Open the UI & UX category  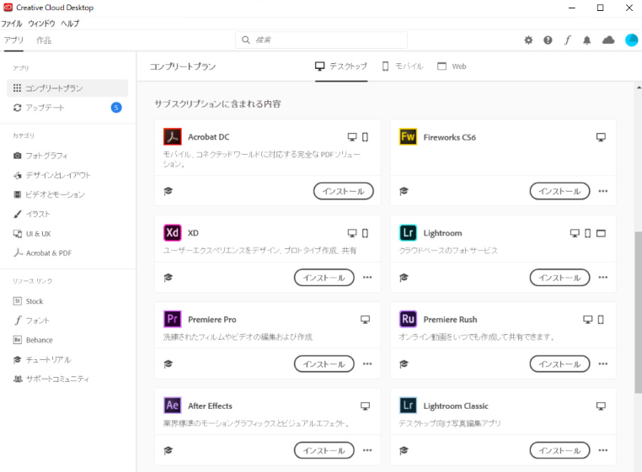[x=32, y=234]
